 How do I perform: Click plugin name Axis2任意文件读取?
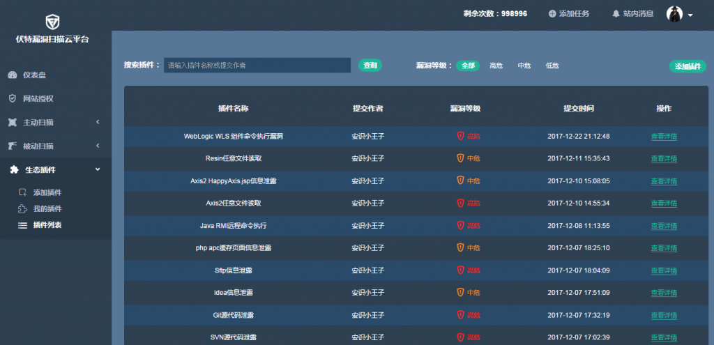[x=234, y=203]
